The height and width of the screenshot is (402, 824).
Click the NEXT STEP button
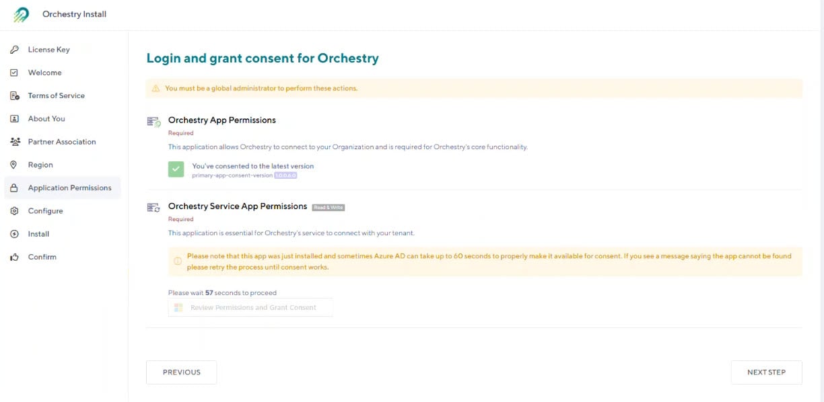[x=766, y=372]
